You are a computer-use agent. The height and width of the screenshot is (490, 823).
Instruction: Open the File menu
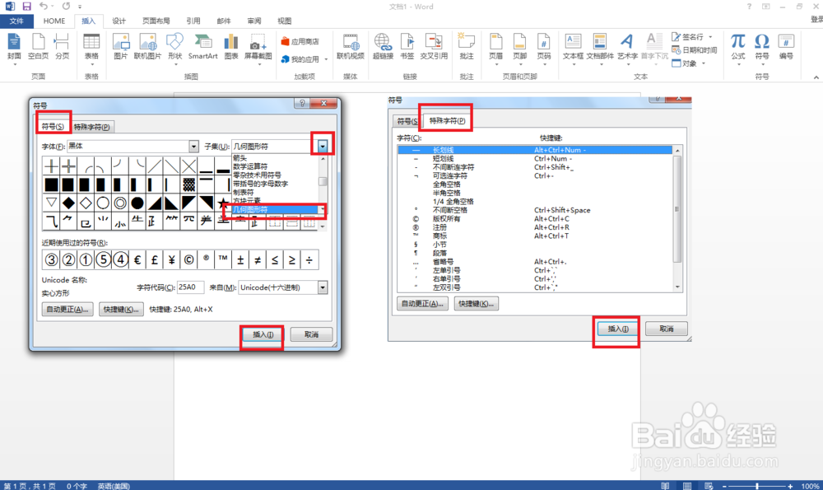pos(16,21)
